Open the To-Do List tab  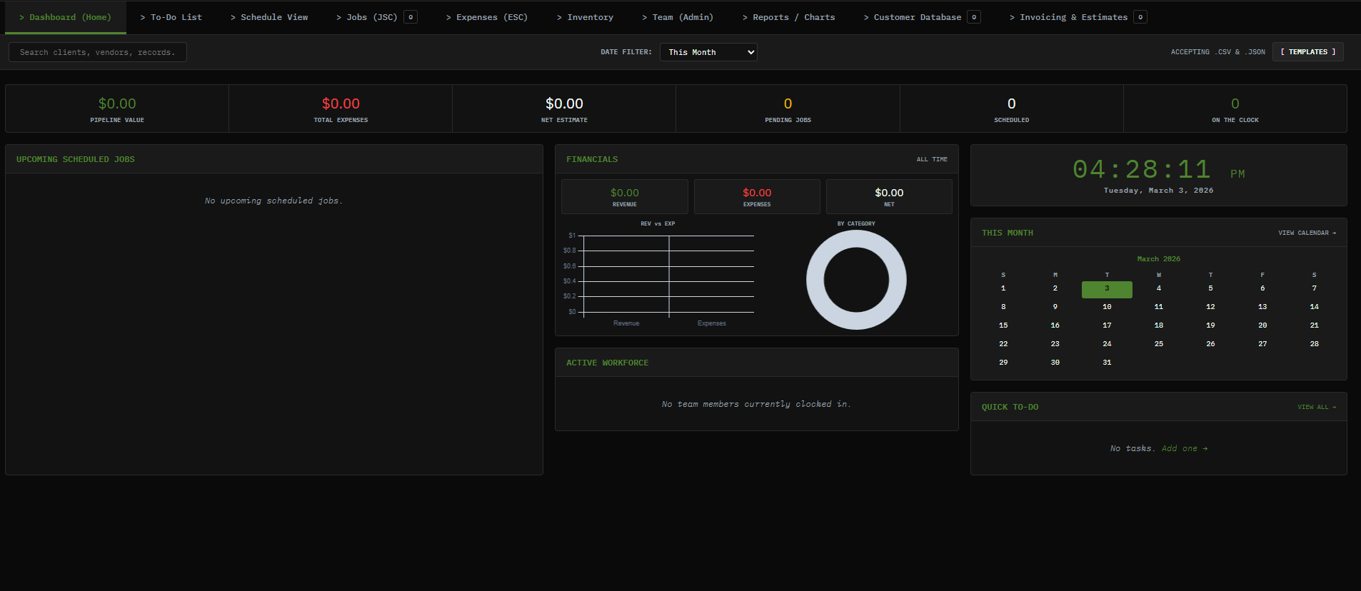tap(171, 17)
